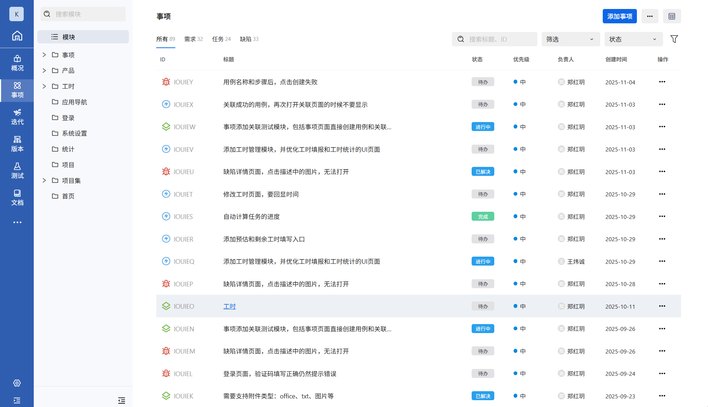Click 完成 status badge for IOUIES
The height and width of the screenshot is (407, 708).
pyautogui.click(x=482, y=217)
